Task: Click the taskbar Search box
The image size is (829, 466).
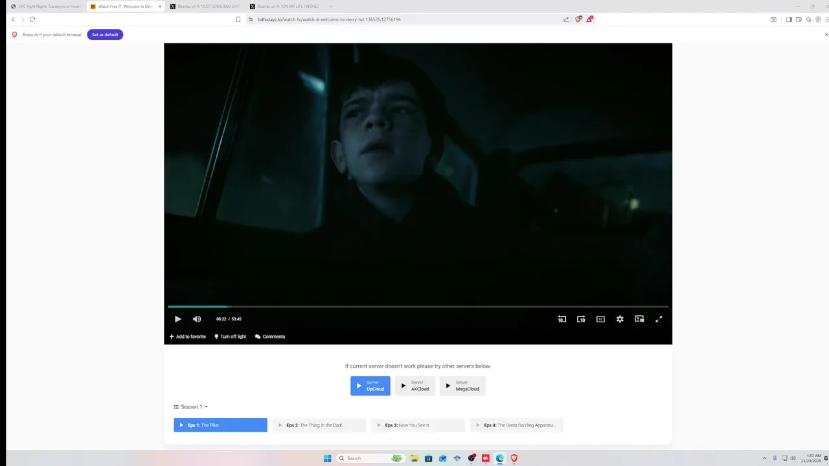Action: tap(371, 458)
